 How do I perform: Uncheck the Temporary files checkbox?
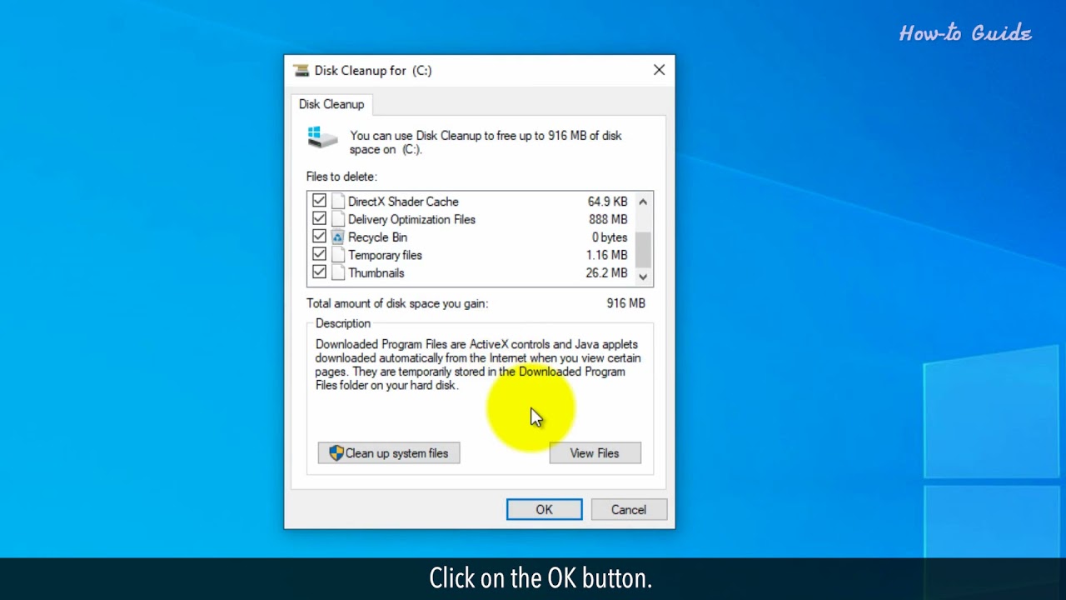pos(319,255)
